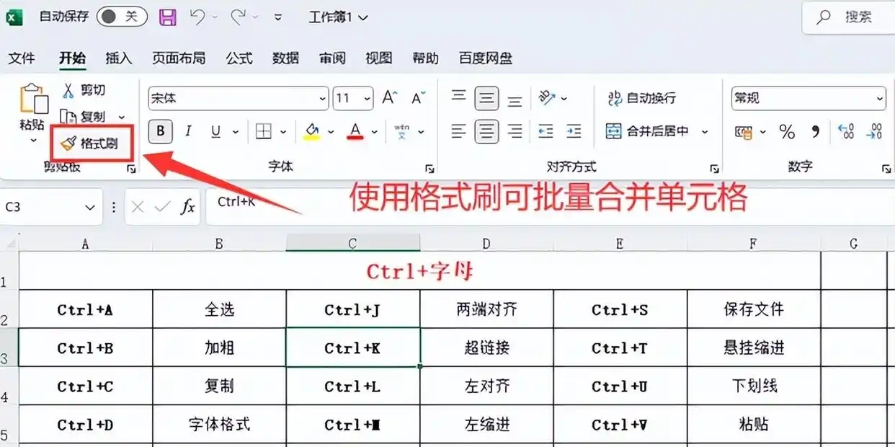This screenshot has width=895, height=447.
Task: Expand the Name Box dropdown arrow
Action: [90, 207]
